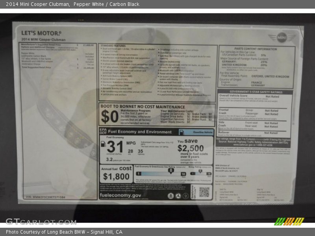315x236 pixels.
Task: Click the greenhouse gas rating marker 8
Action: tap(171, 171)
